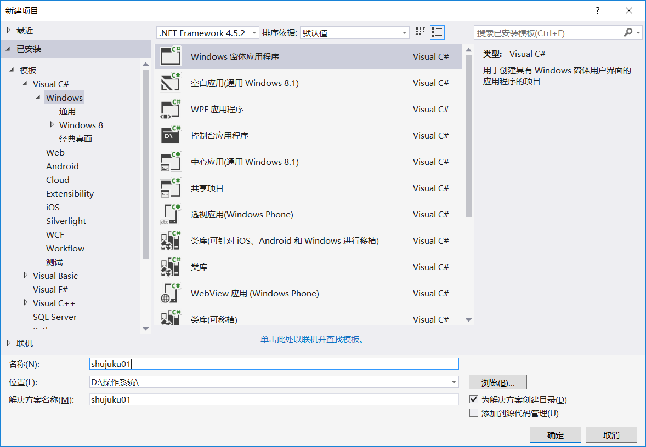Expand the 最近 section
Image resolution: width=646 pixels, height=447 pixels.
tap(9, 30)
